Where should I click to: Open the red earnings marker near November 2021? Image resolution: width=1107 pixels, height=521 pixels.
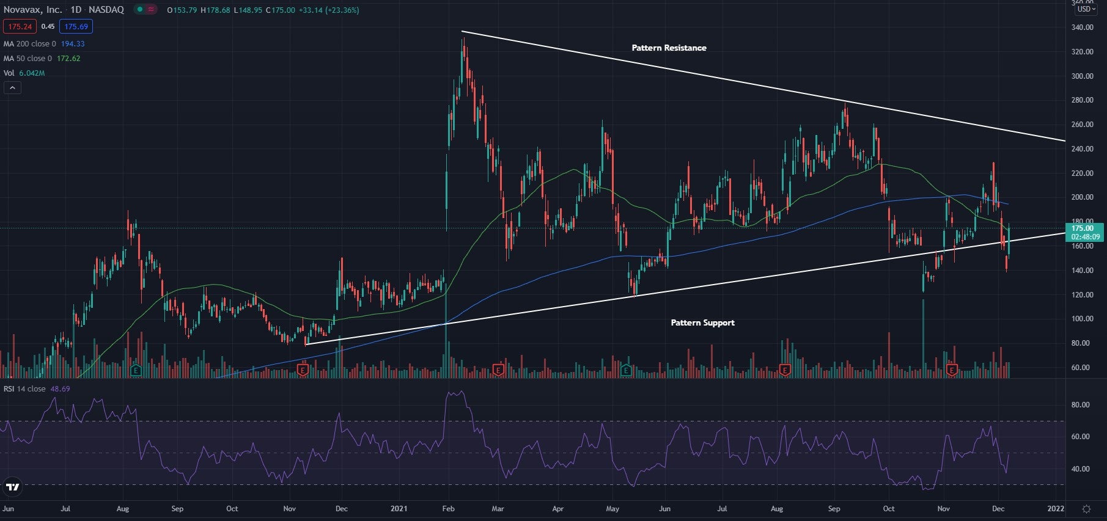click(x=952, y=370)
